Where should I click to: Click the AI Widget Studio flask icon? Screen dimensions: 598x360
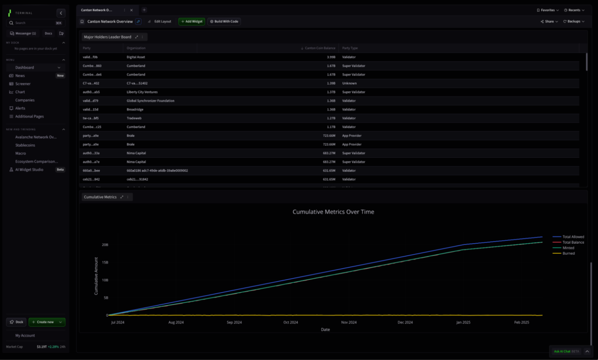[11, 169]
